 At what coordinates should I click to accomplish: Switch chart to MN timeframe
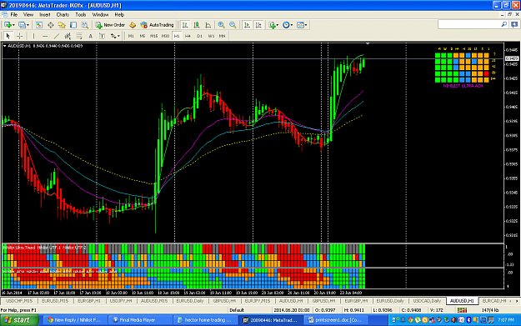click(x=222, y=36)
